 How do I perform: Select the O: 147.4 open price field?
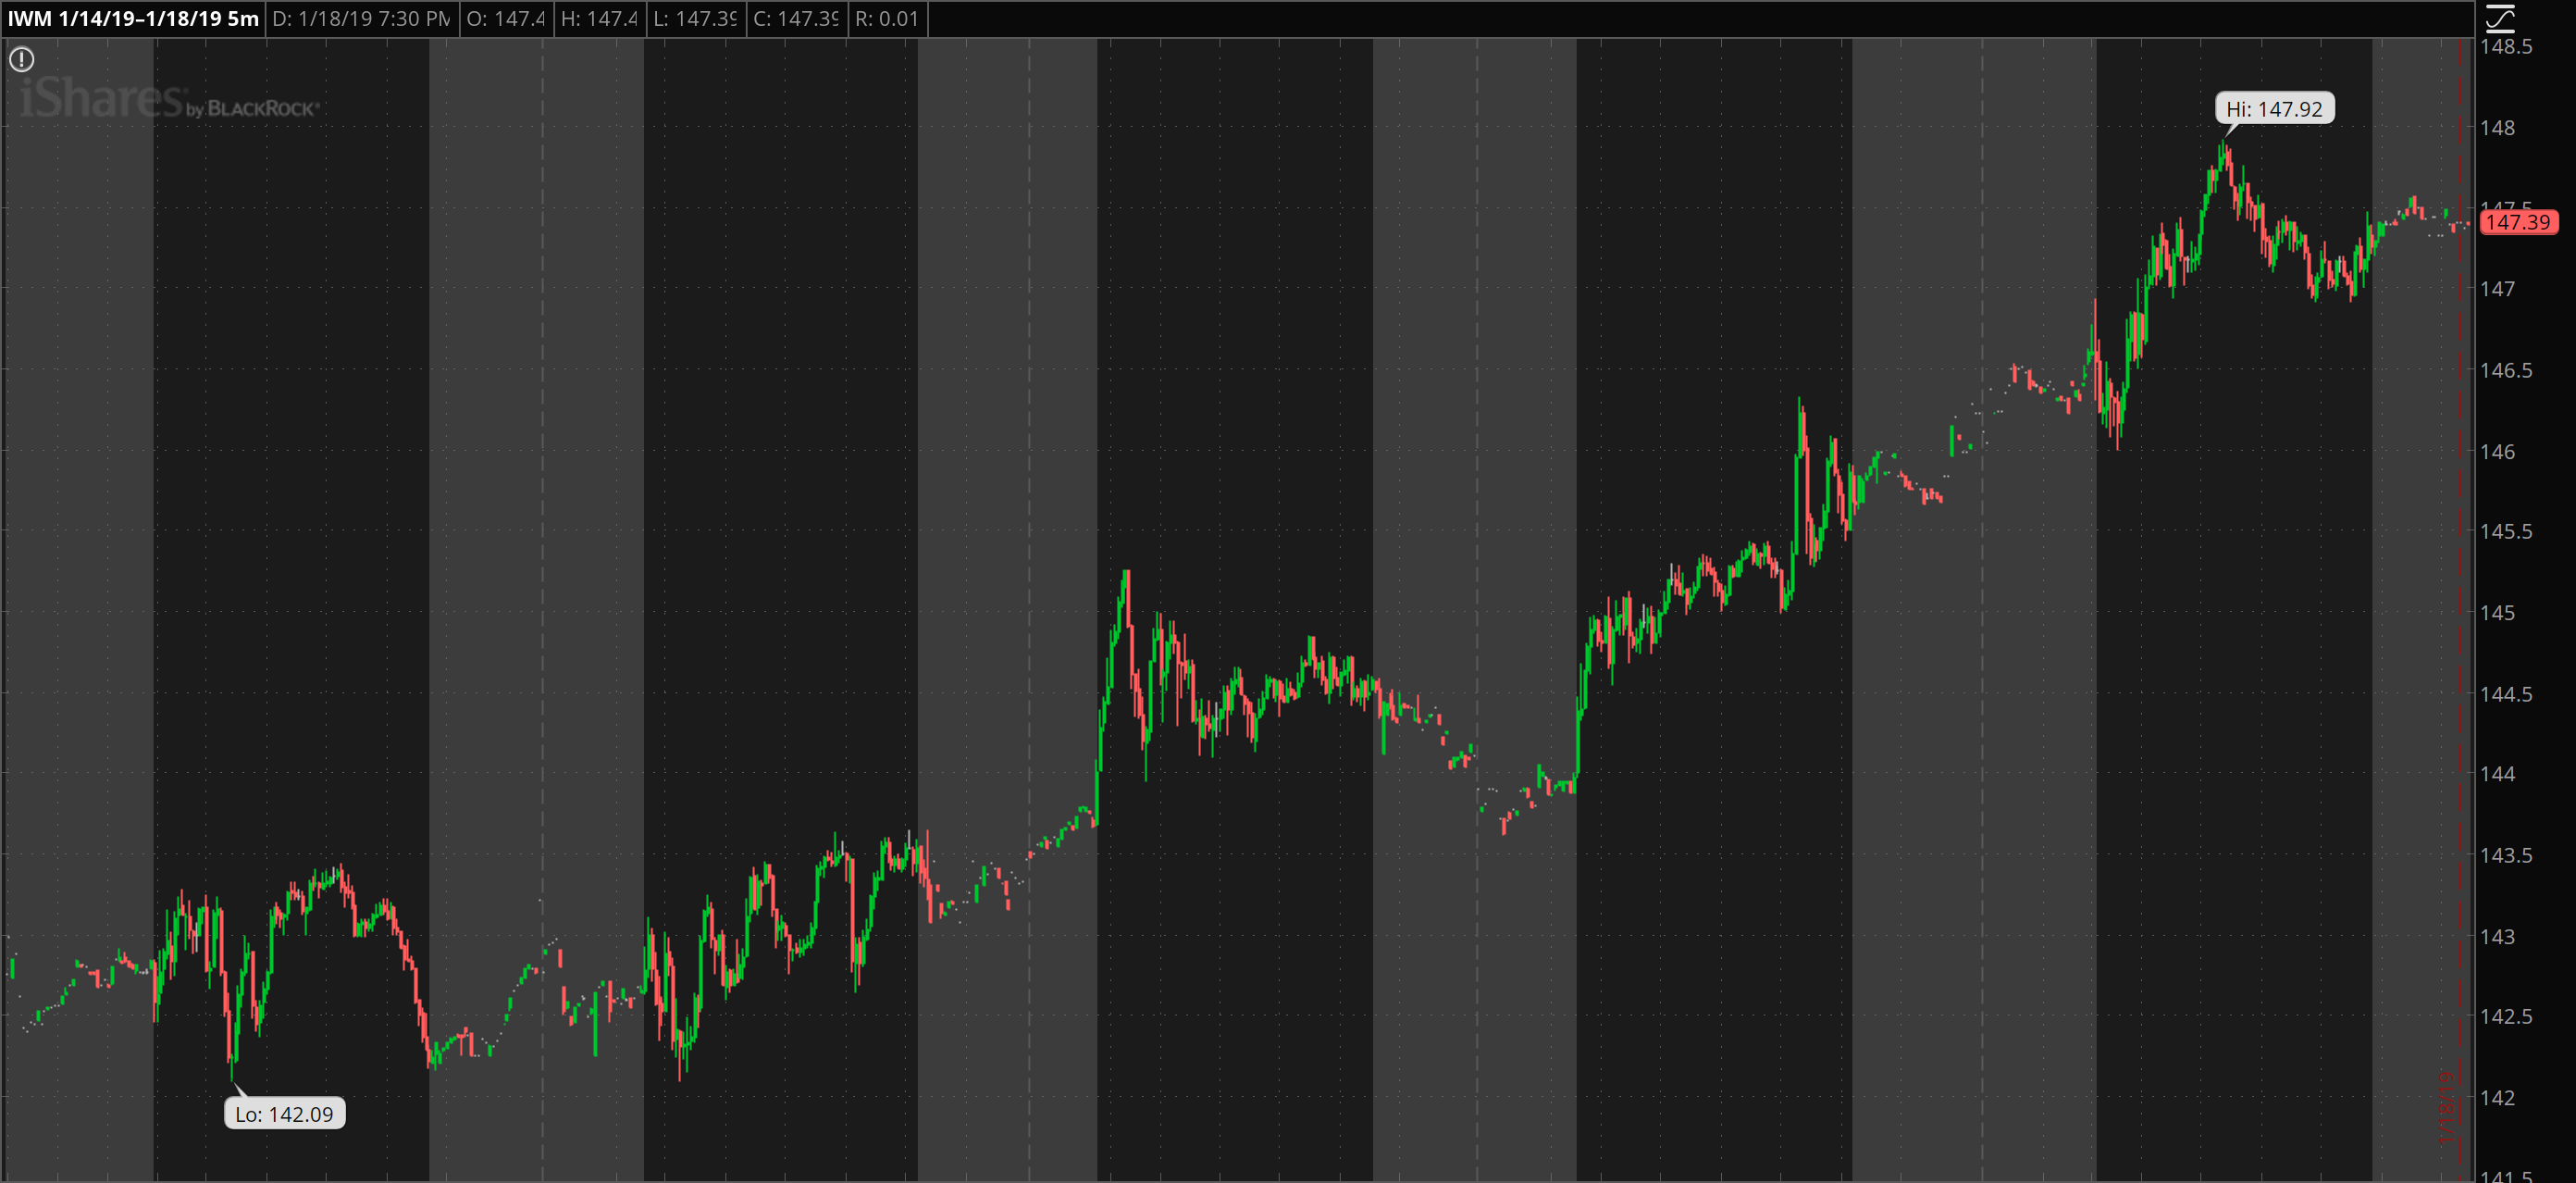click(505, 18)
